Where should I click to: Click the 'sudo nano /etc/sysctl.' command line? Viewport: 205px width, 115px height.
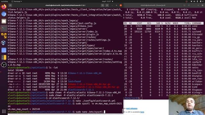pyautogui.click(x=90, y=112)
